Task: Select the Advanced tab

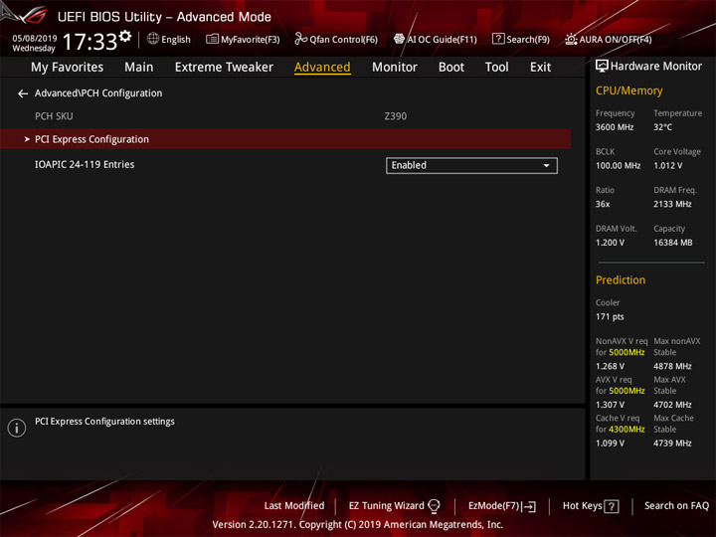Action: [322, 68]
